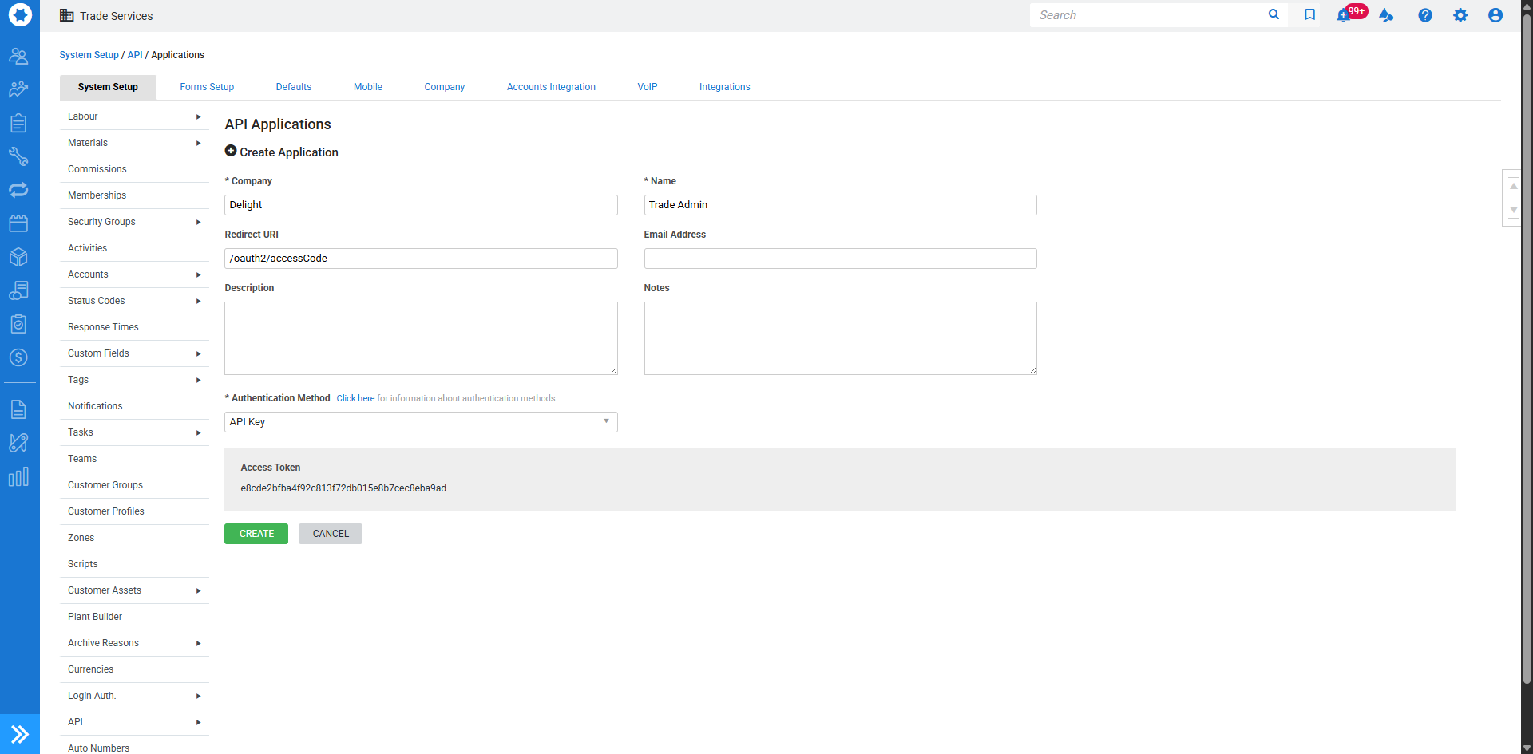Open the Accounts Integration tab

551,87
